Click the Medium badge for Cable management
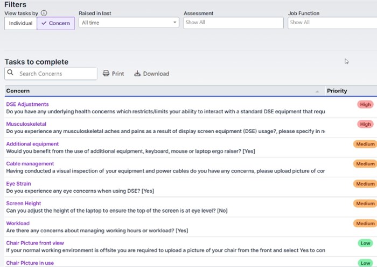This screenshot has height=267, width=377. pyautogui.click(x=365, y=164)
